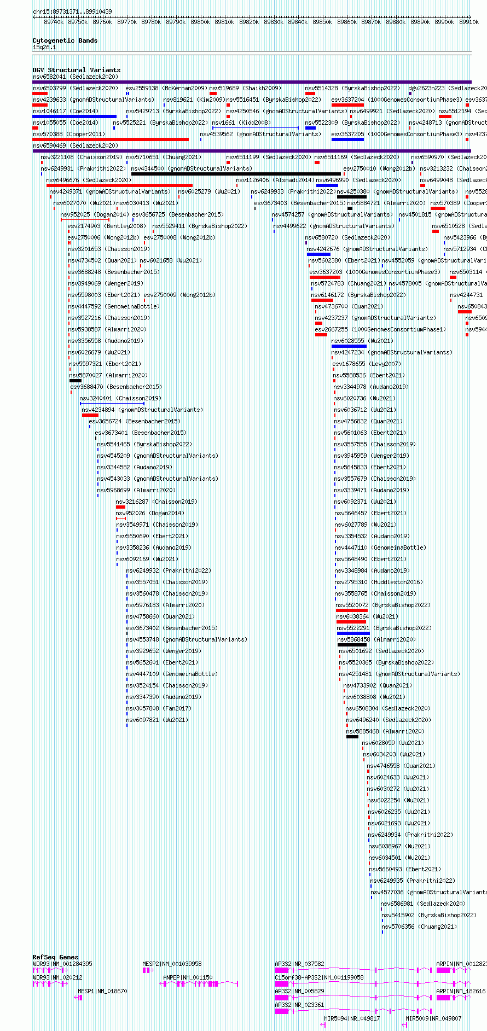Viewport: 487px width, 1031px height.
Task: Select the purple bar under nsv6582041
Action: (252, 82)
